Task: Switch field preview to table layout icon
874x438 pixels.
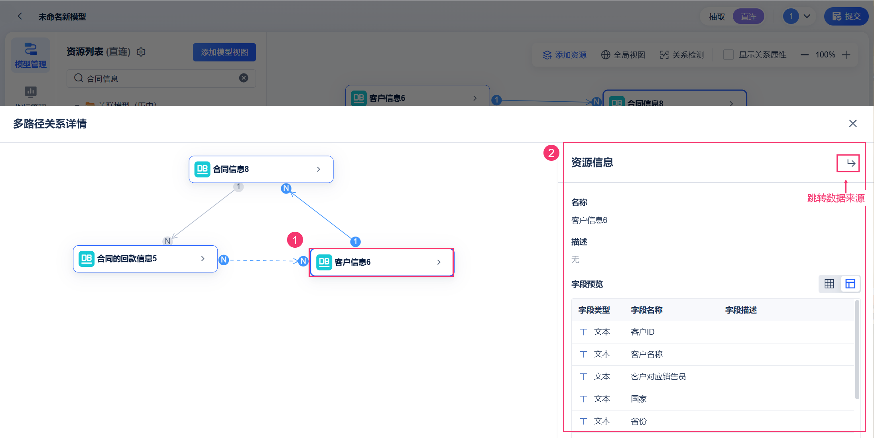Action: click(850, 284)
